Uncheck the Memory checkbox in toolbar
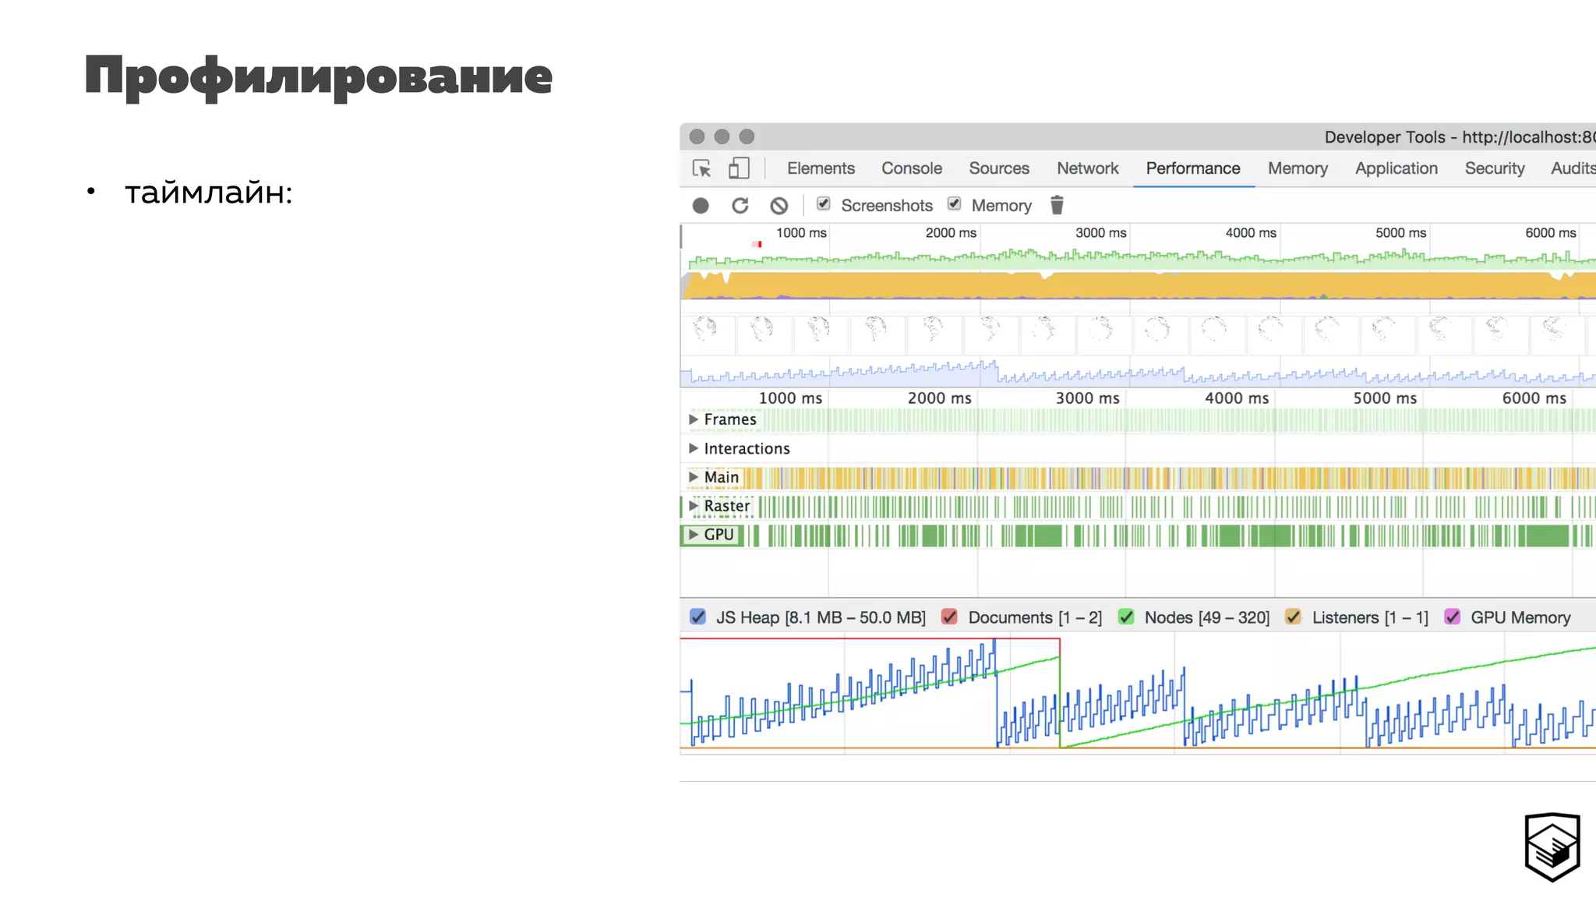The height and width of the screenshot is (898, 1596). tap(954, 204)
